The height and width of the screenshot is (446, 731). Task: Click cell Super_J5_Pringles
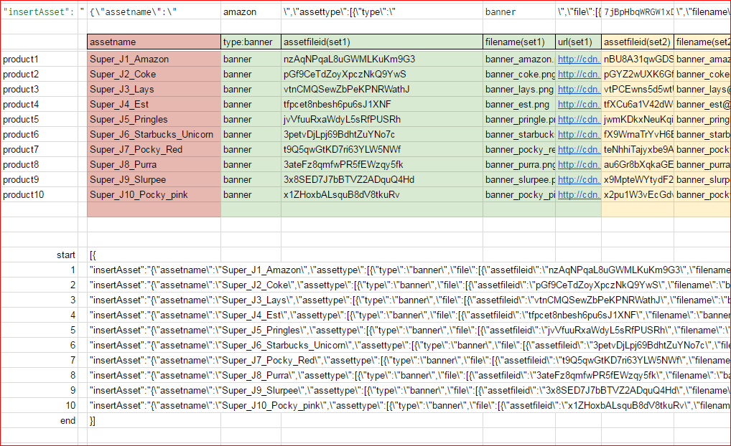[154, 119]
